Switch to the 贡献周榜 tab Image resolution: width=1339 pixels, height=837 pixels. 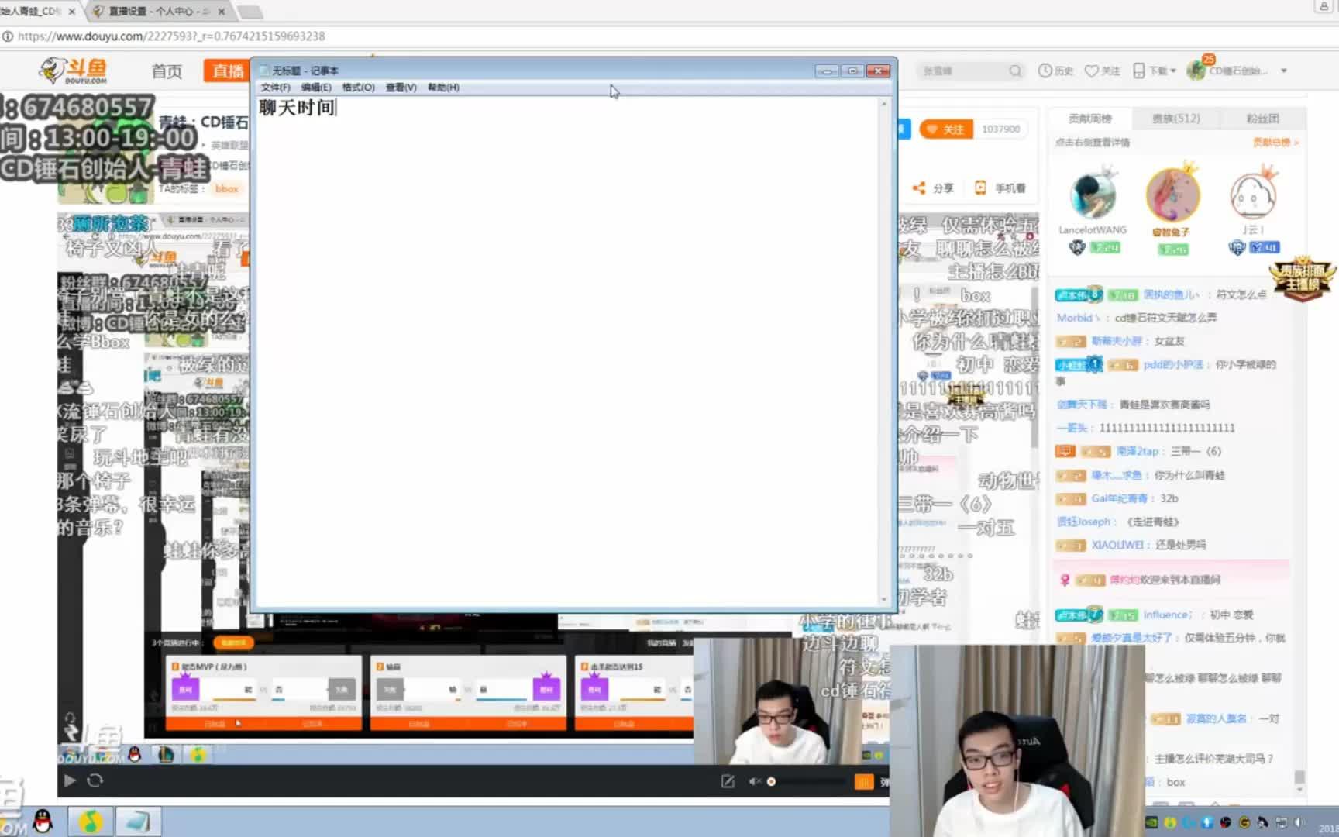coord(1089,119)
